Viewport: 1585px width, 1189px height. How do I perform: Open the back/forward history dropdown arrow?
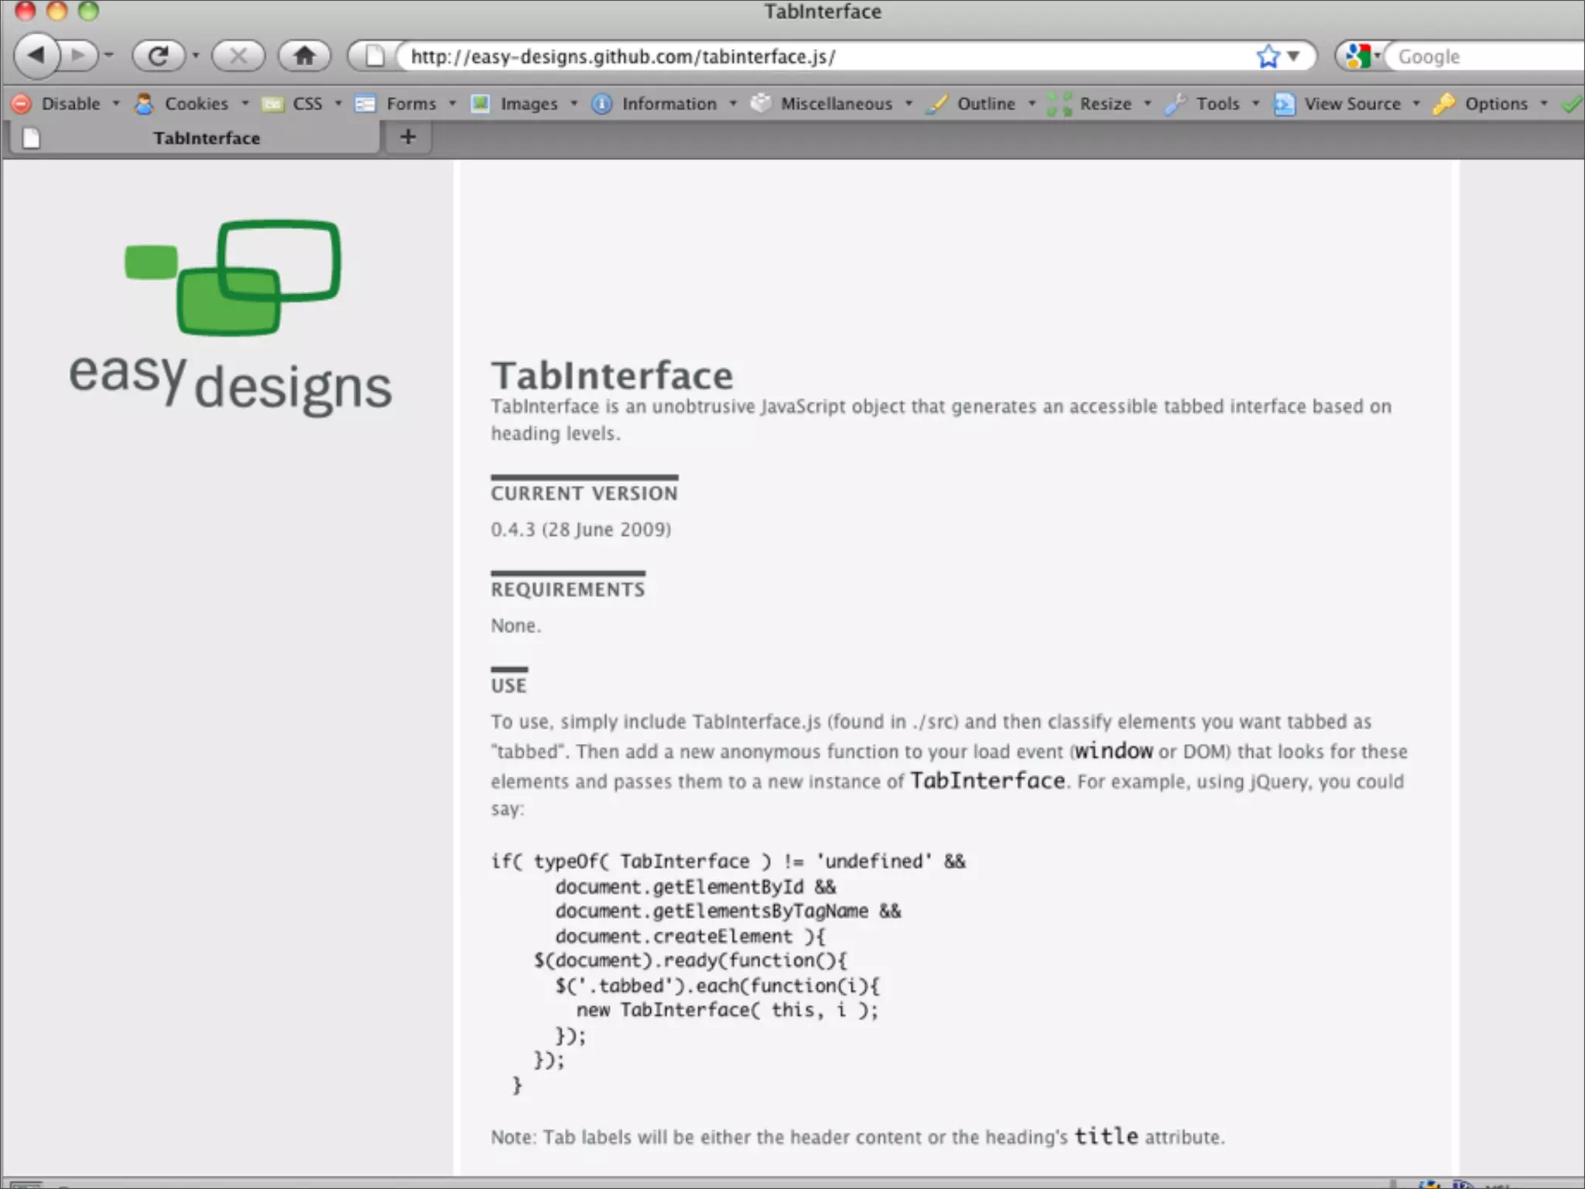[x=109, y=56]
